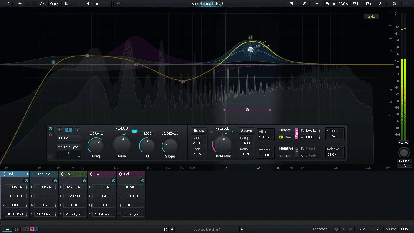
Task: Select the band 4 Bell header tab
Action: (x=102, y=174)
